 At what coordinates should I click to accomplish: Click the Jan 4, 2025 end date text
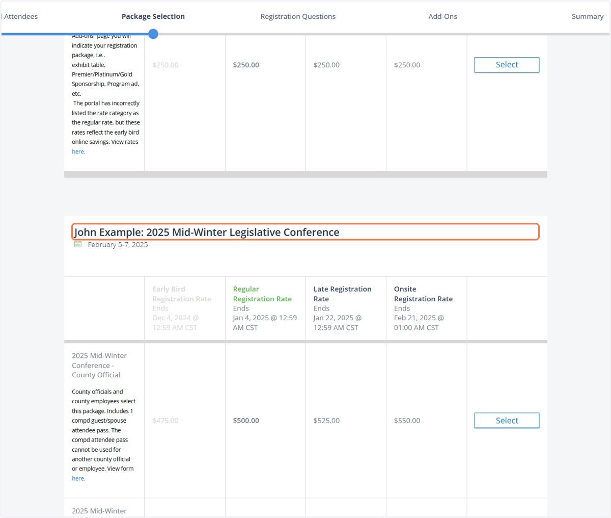[265, 323]
